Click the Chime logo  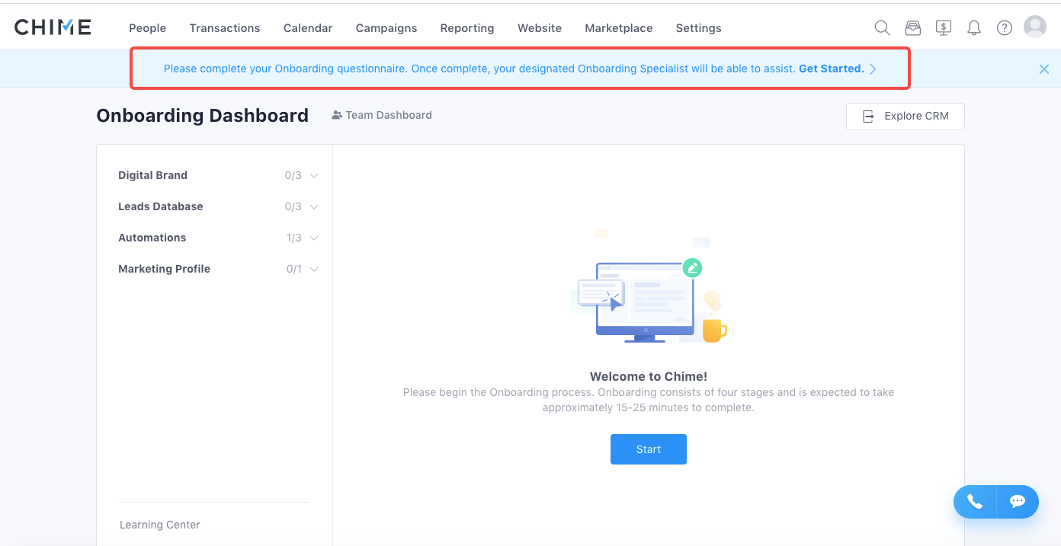point(53,27)
